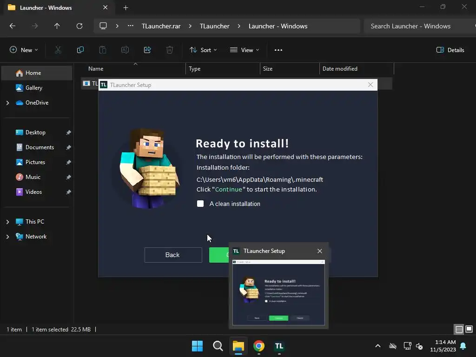This screenshot has width=476, height=357.
Task: Click the Paste icon in Explorer toolbar
Action: (103, 50)
